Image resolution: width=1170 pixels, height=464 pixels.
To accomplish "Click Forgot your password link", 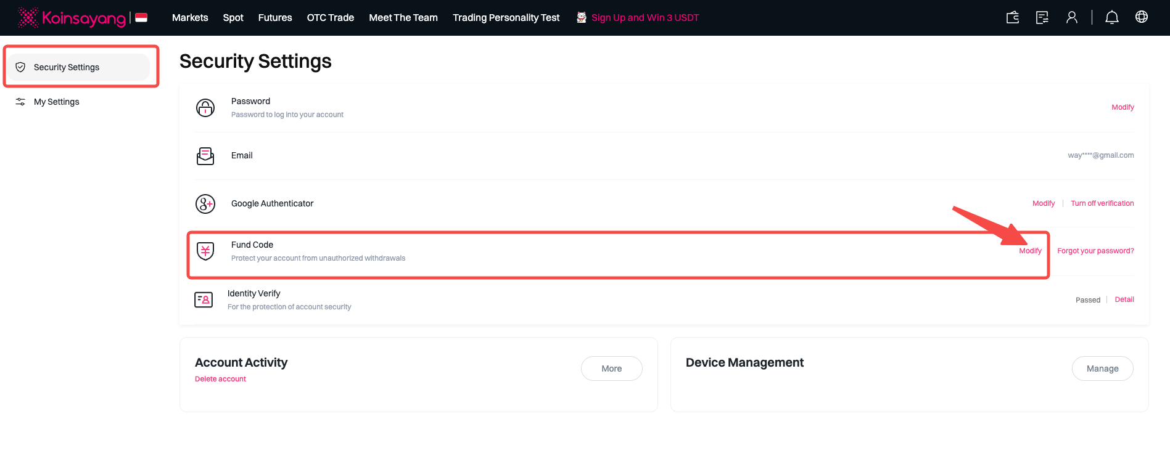I will coord(1095,251).
